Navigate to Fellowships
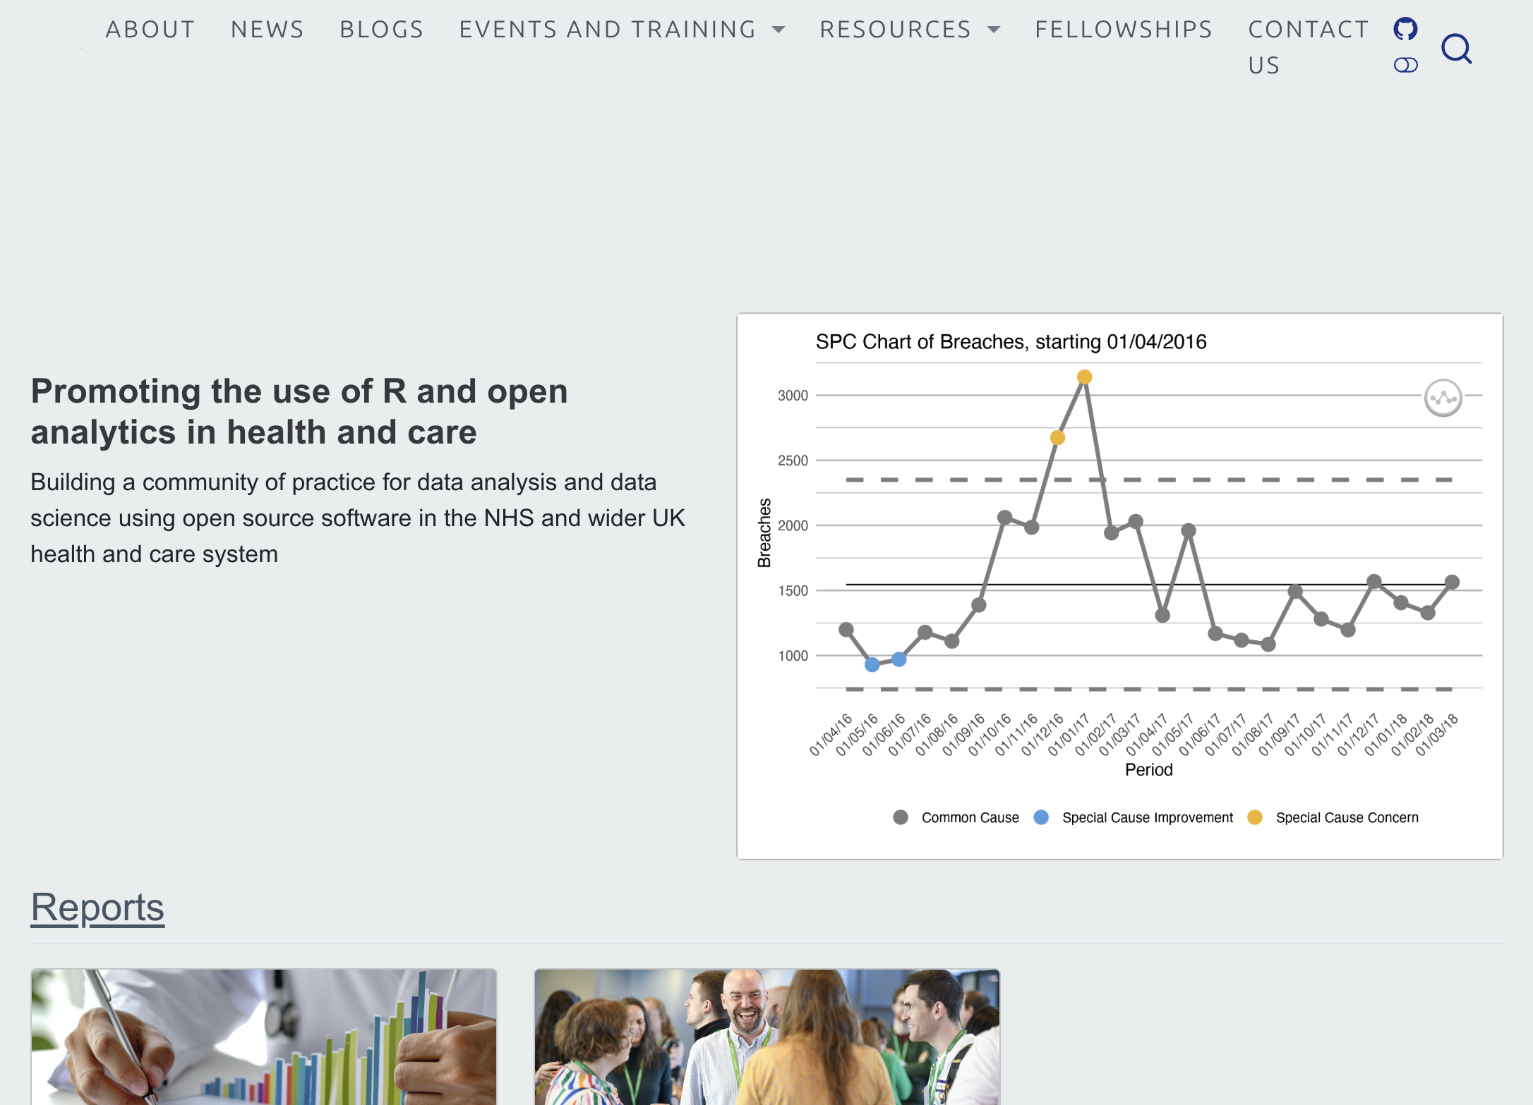 1124,30
